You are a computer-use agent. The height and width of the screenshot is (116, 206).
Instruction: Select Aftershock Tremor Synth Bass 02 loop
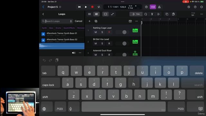tap(62, 40)
